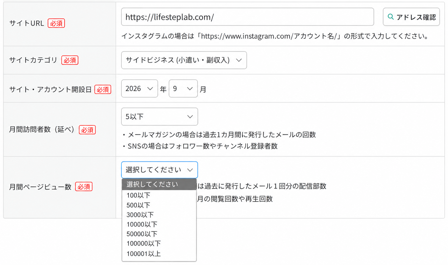The image size is (448, 265).
Task: Click the アドレス確認 button
Action: (411, 17)
